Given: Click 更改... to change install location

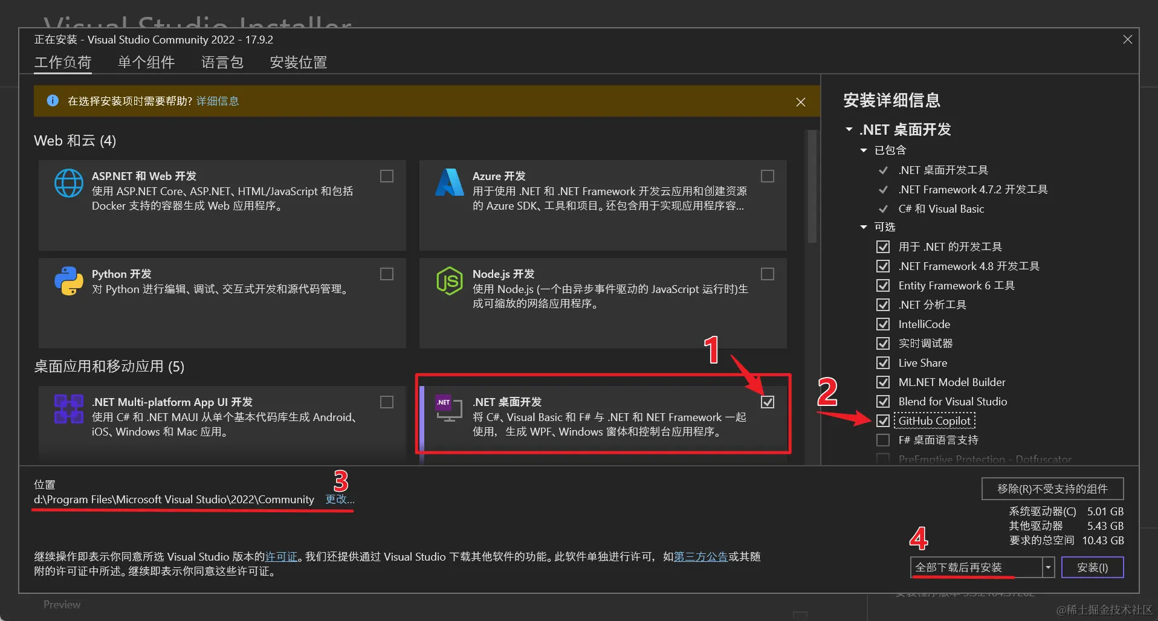Looking at the screenshot, I should click(x=340, y=499).
